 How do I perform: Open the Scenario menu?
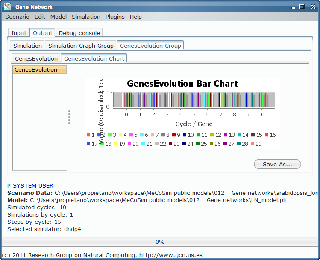[x=17, y=17]
